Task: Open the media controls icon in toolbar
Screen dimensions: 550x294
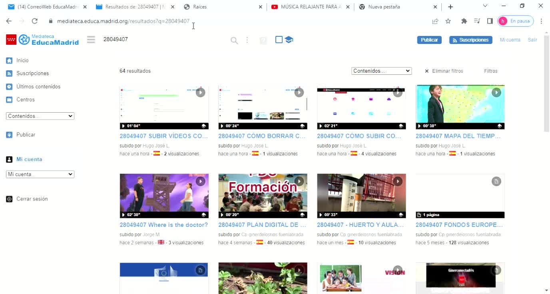Action: (477, 21)
